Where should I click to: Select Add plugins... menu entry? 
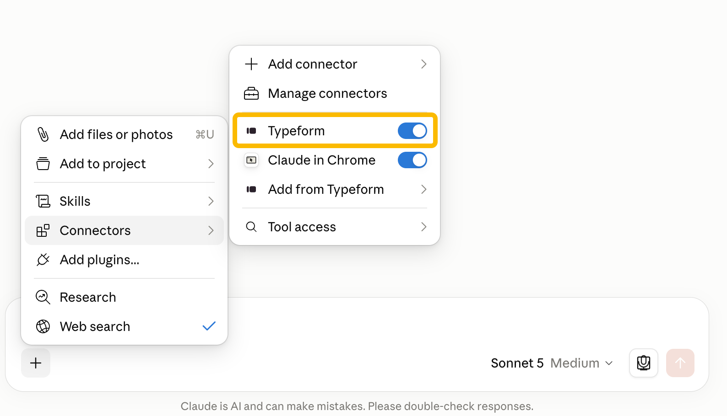124,260
